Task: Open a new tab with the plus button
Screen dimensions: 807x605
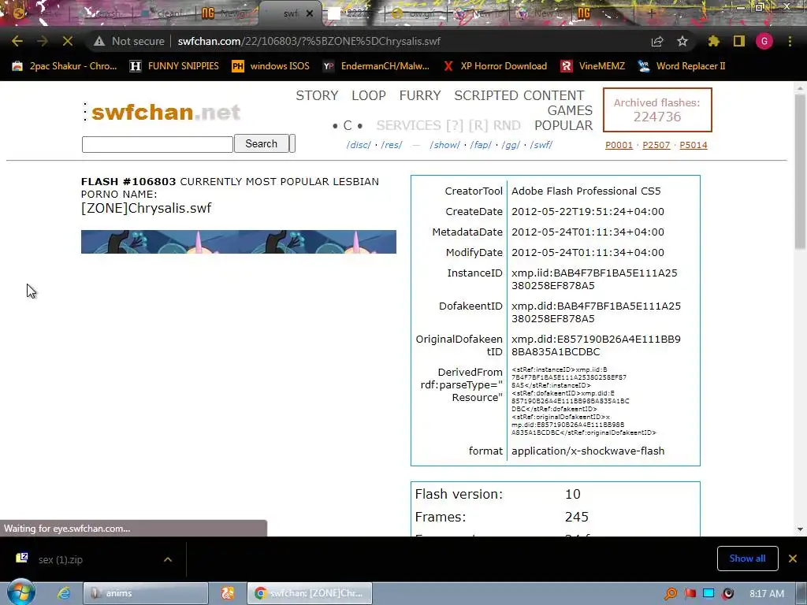Action: 651,13
